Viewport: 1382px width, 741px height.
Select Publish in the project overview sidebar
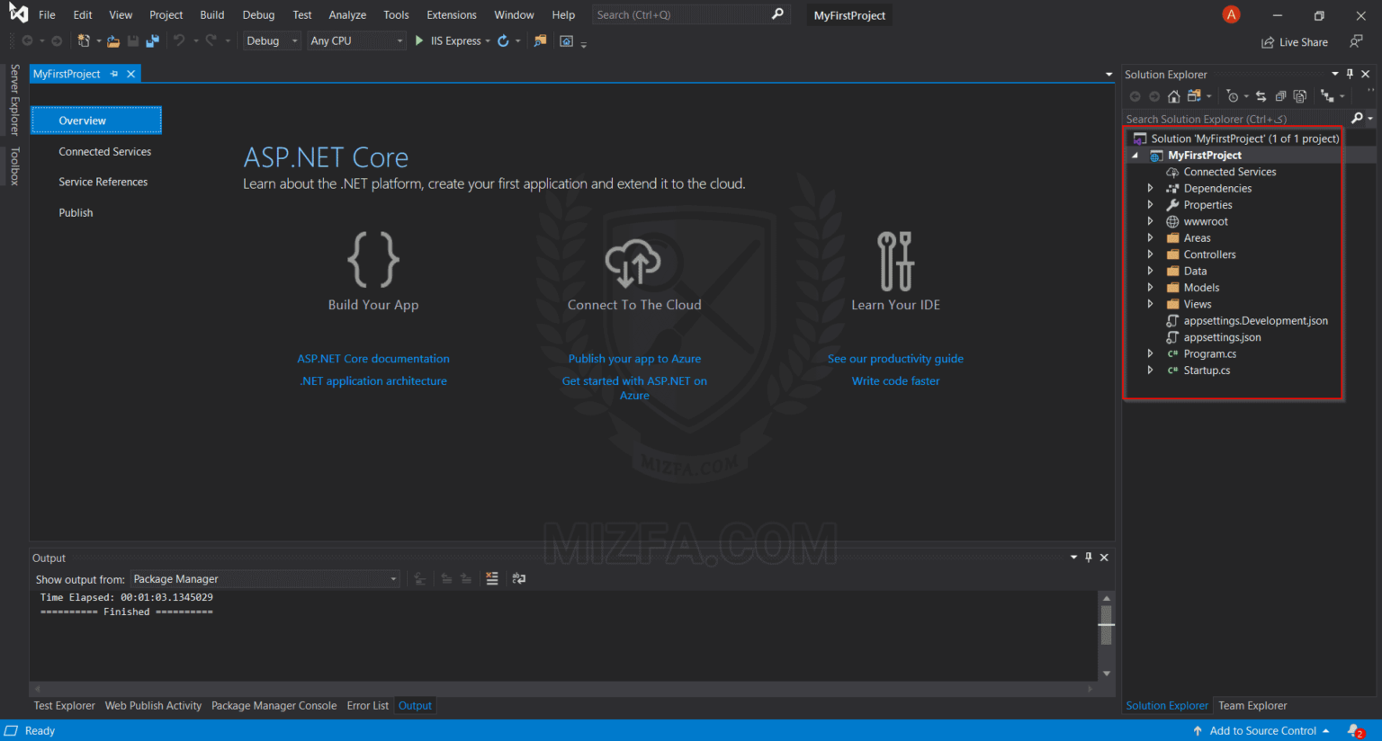tap(76, 212)
